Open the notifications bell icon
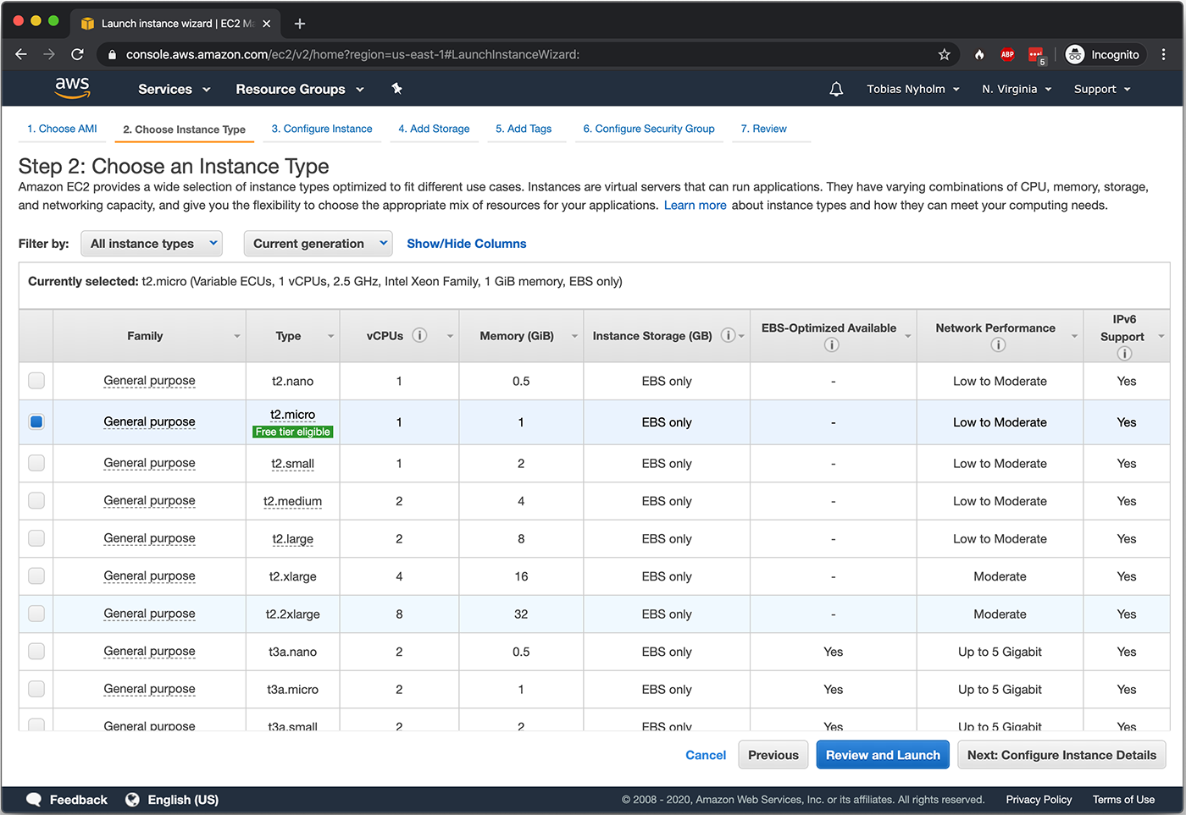The width and height of the screenshot is (1186, 815). tap(836, 89)
